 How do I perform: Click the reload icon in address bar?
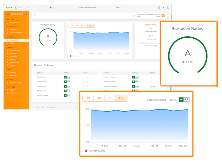pos(120,8)
